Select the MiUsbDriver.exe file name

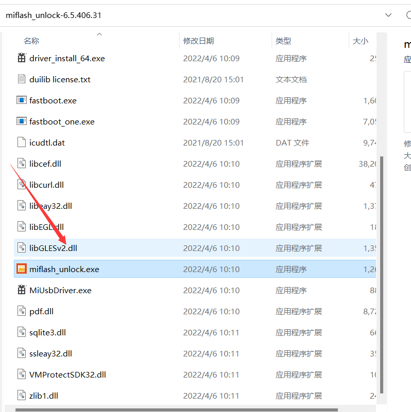61,290
